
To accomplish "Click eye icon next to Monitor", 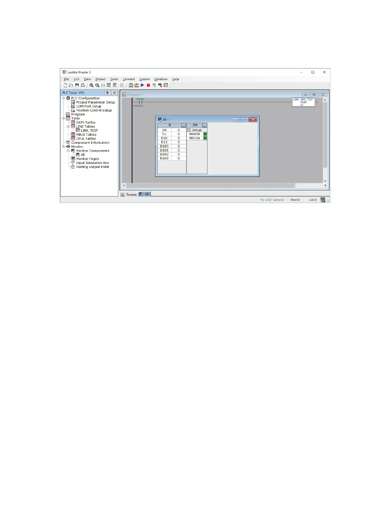I will tap(68, 146).
